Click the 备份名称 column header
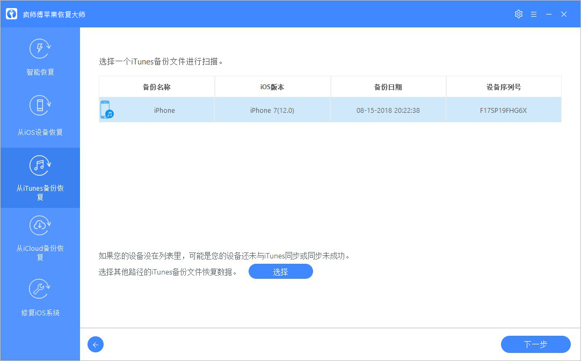Screen dimensions: 581x361 [x=157, y=87]
